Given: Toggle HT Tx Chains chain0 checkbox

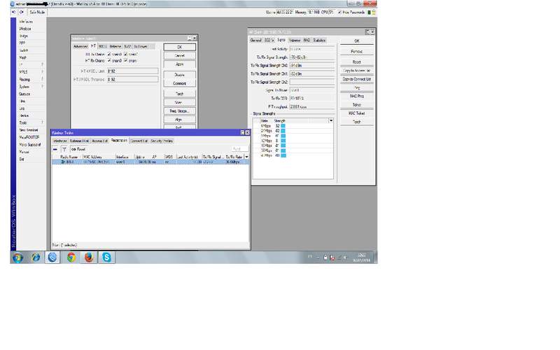Looking at the screenshot, I should click(109, 55).
